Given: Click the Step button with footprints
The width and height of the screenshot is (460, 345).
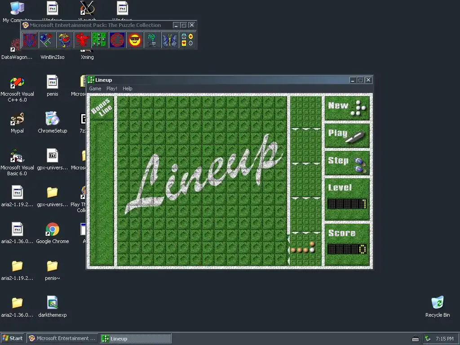Looking at the screenshot, I should (x=347, y=163).
